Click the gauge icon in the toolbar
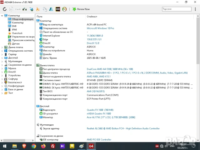The image size is (200, 150). click(64, 9)
